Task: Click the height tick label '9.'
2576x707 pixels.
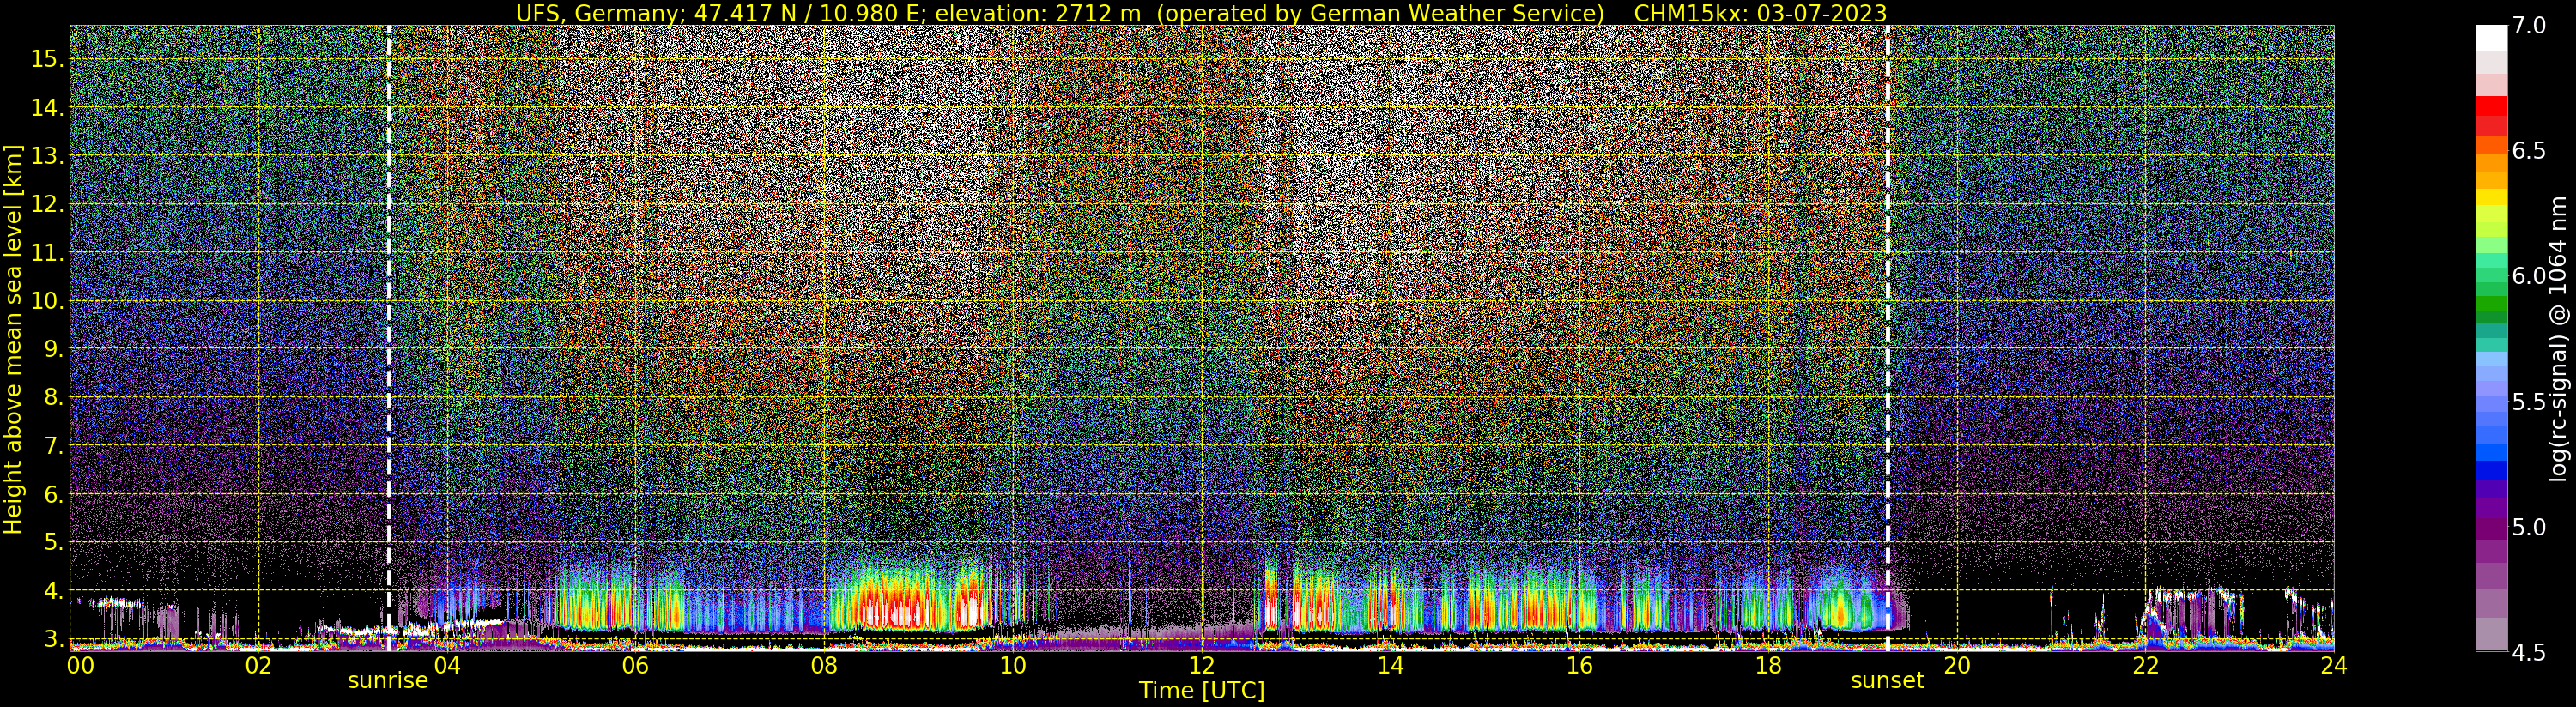Action: point(53,349)
